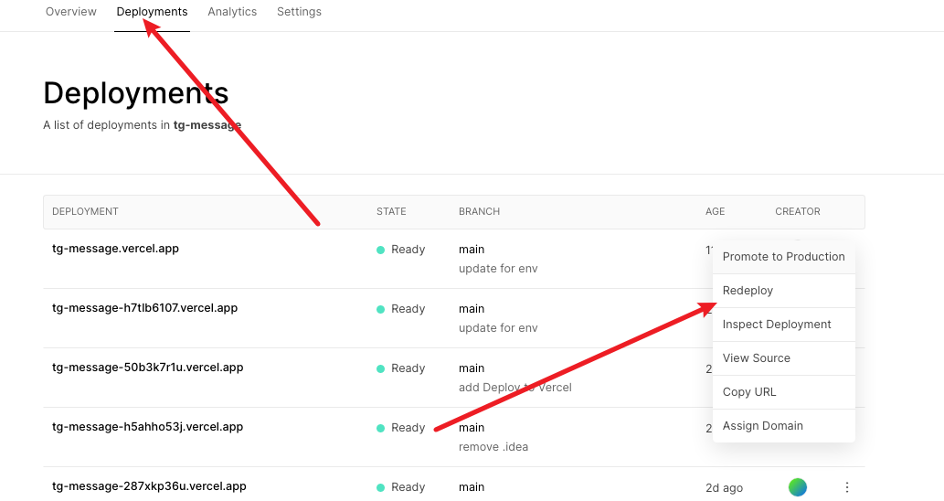Screen dimensions: 944x501
Task: Open three-dot menu for tg-message-287xkp36u row
Action: tap(846, 487)
